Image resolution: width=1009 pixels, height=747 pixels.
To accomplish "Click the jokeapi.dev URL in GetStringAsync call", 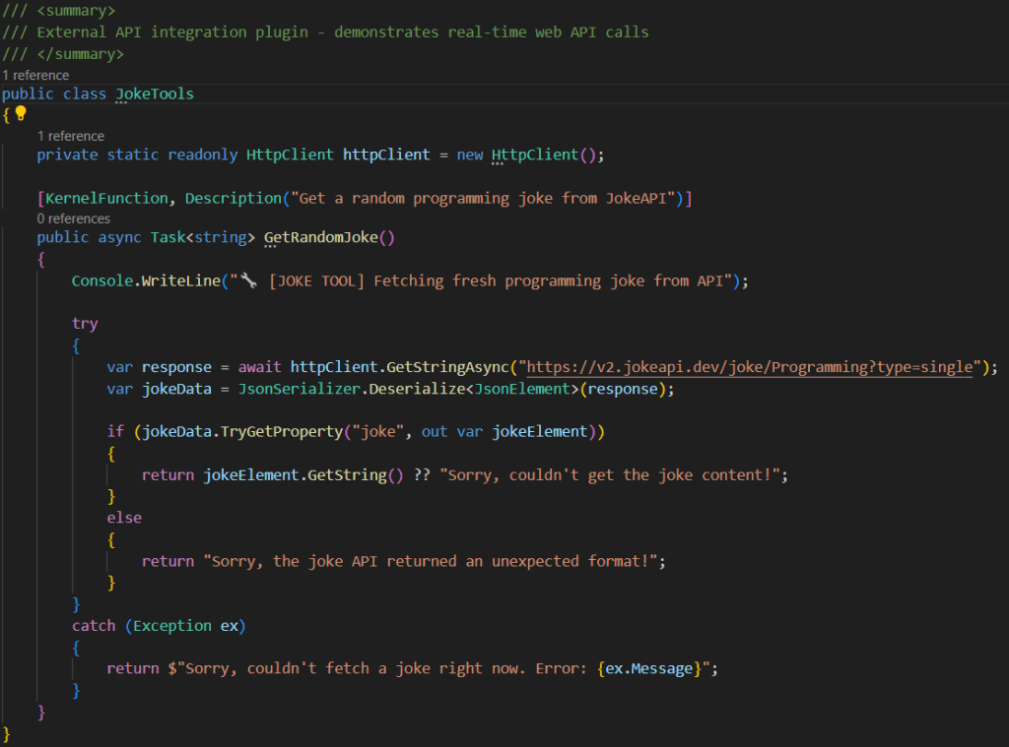I will 751,367.
